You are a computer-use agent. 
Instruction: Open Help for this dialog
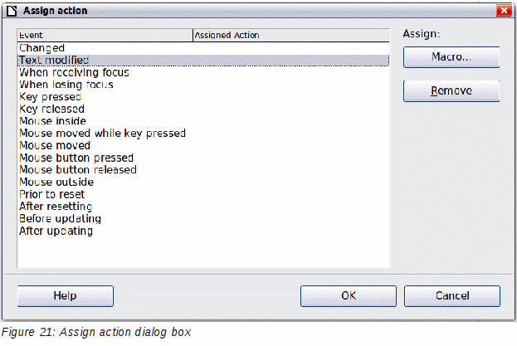coord(66,296)
